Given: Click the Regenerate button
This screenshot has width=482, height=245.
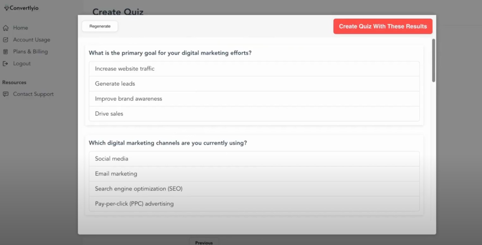Looking at the screenshot, I should coord(100,26).
